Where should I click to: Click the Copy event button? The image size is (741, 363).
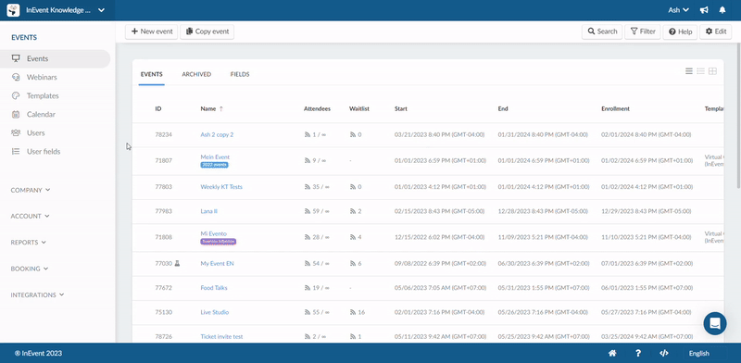click(x=207, y=31)
